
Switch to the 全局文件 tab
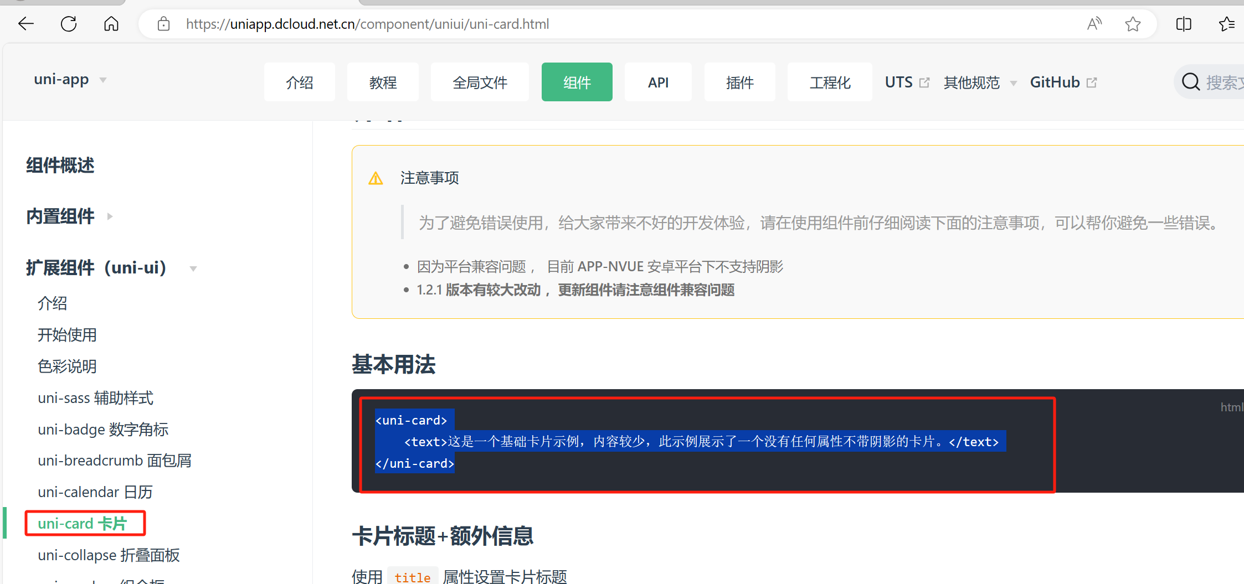click(x=480, y=82)
